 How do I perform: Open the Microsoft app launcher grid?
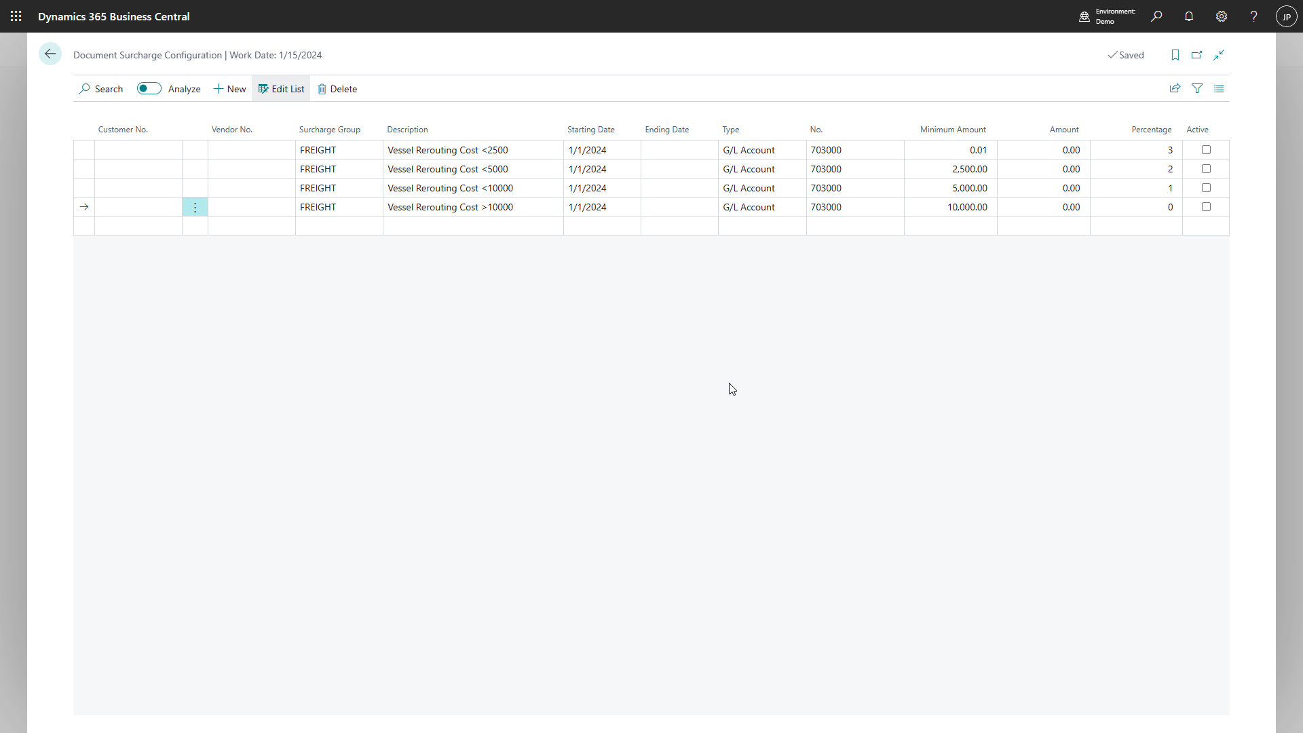[x=16, y=16]
